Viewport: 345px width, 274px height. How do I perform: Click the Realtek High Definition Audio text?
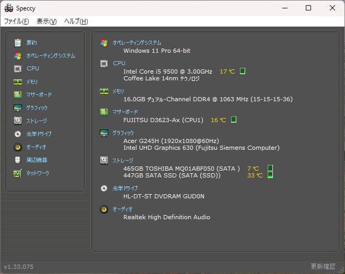(167, 217)
